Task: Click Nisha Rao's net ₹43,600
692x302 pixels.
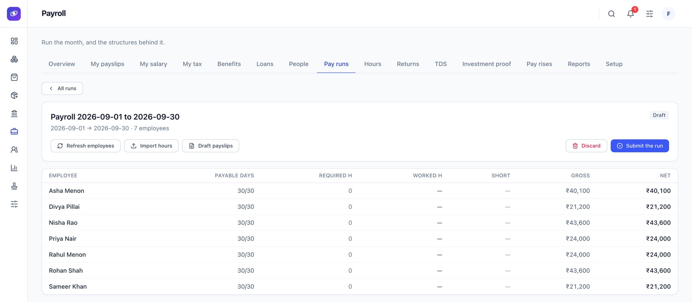Action: click(x=658, y=223)
